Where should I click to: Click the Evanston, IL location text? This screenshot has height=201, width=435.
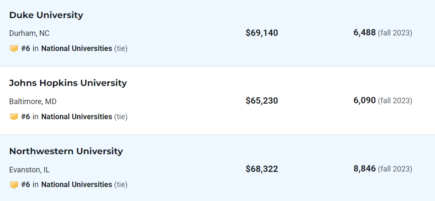click(x=30, y=170)
